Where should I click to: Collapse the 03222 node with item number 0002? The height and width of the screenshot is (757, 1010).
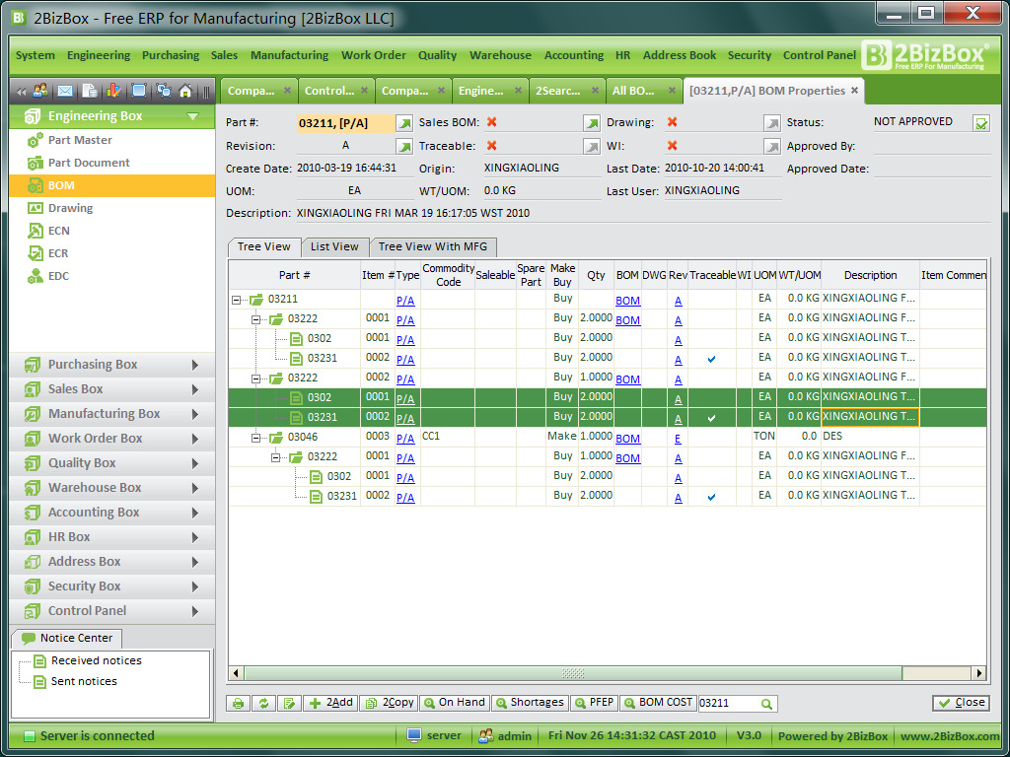pyautogui.click(x=255, y=378)
